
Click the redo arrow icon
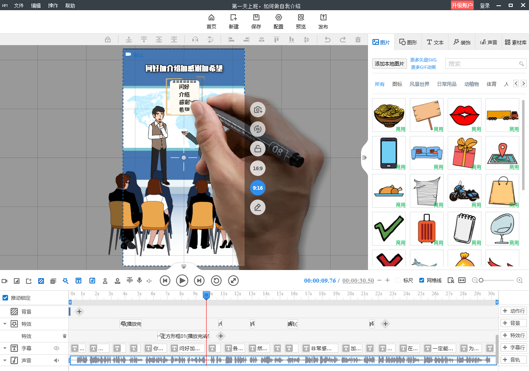343,40
